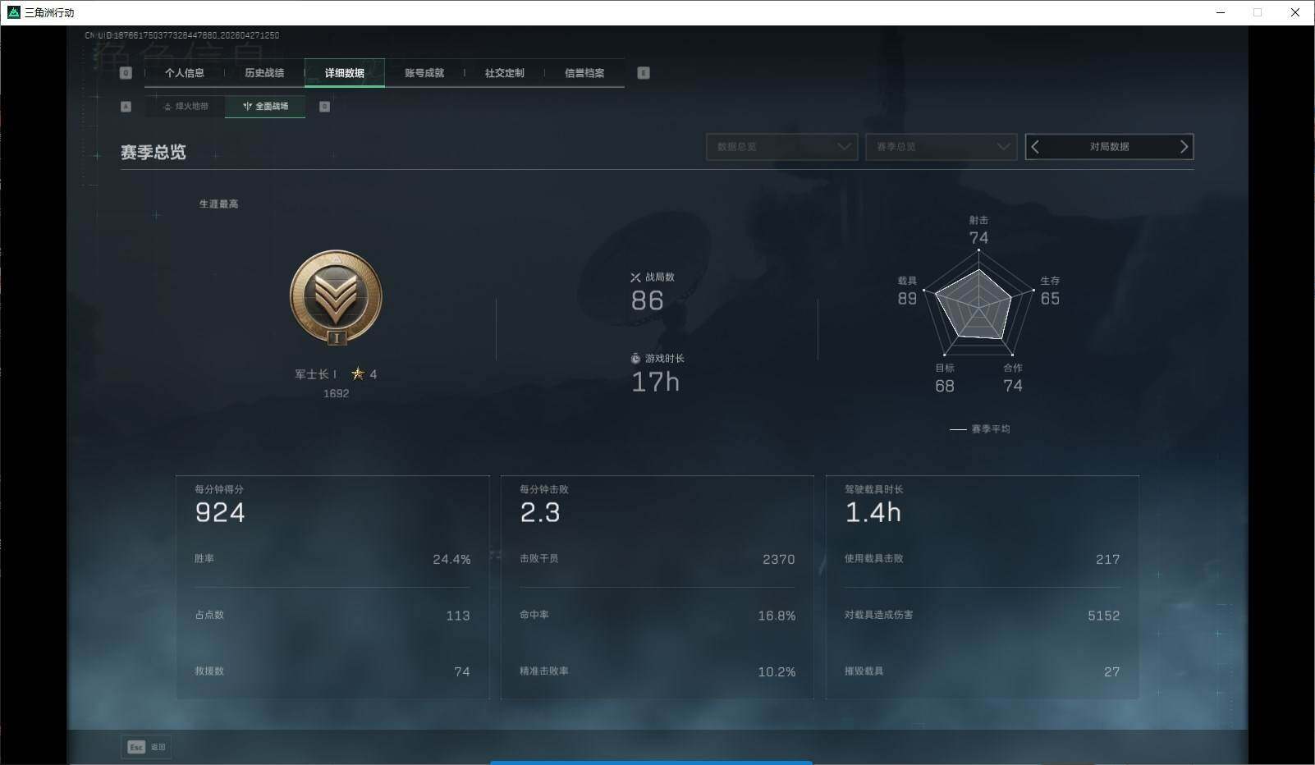The image size is (1315, 765).
Task: Click the 赛季总览 heading
Action: [153, 153]
